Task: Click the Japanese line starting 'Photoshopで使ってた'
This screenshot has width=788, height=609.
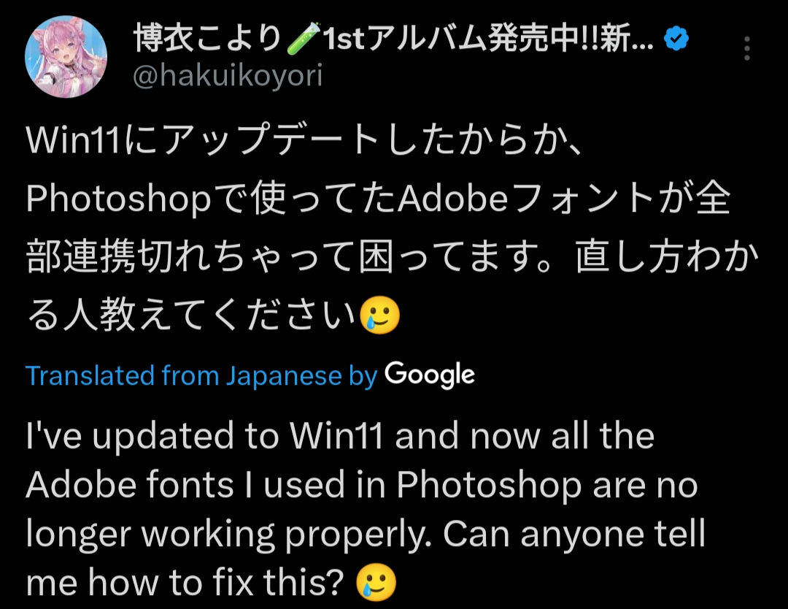Action: [378, 198]
